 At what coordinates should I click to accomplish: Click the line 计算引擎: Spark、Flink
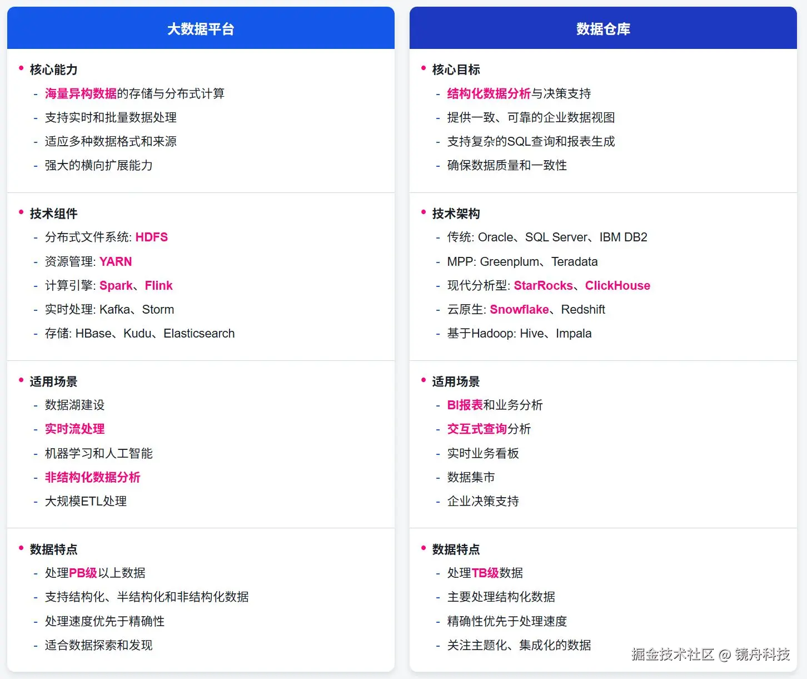tap(109, 285)
